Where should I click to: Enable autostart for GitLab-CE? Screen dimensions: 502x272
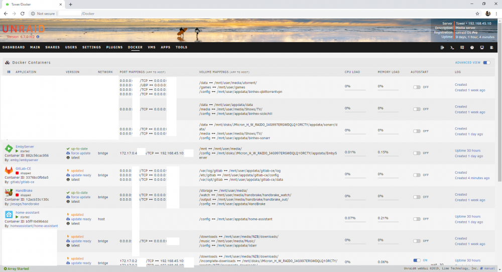click(417, 175)
